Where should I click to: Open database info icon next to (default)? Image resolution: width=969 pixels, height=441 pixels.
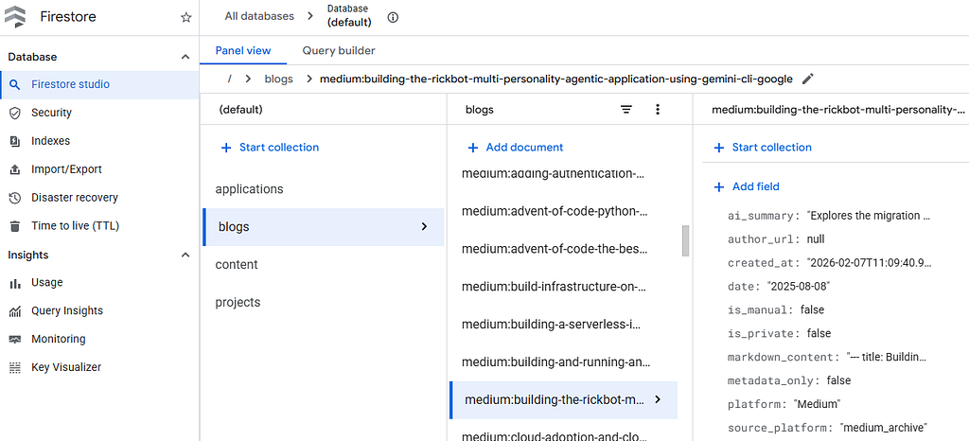[x=393, y=17]
